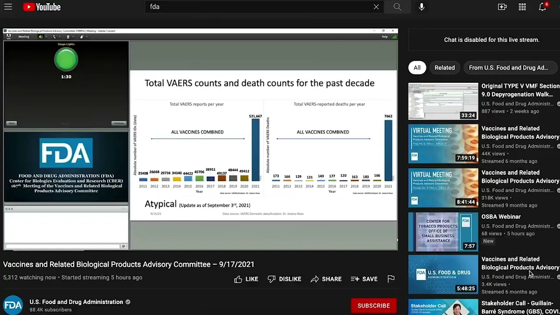The width and height of the screenshot is (560, 315).
Task: Save video to a playlist
Action: point(364,279)
